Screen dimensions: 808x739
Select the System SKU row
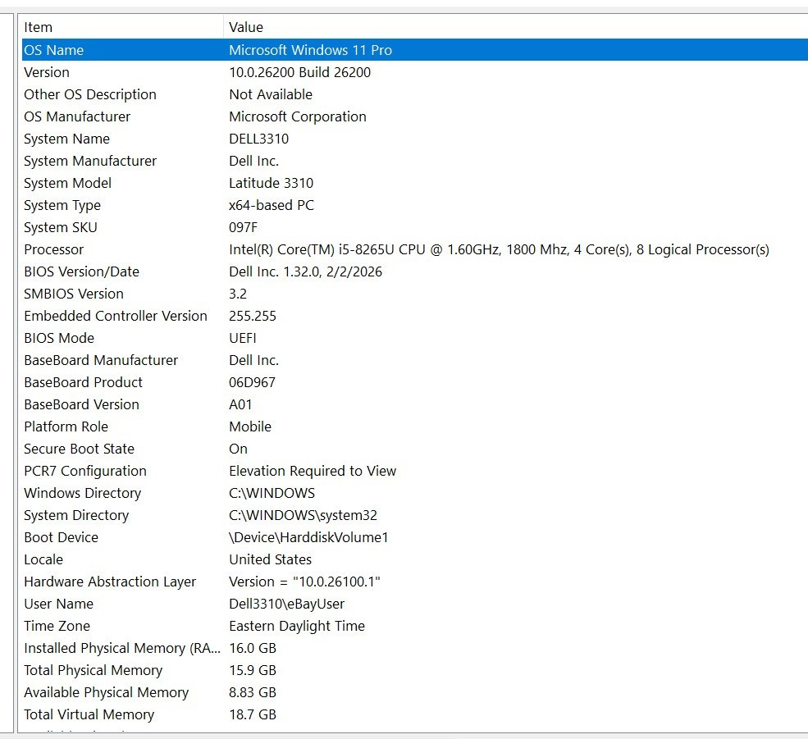pos(415,227)
